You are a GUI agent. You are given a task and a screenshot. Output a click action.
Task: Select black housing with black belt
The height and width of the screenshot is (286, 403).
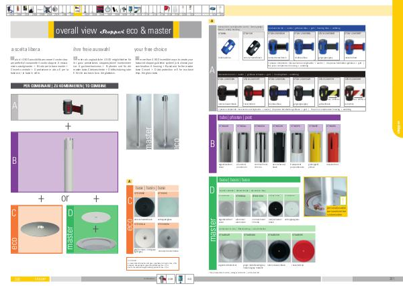pyautogui.click(x=228, y=93)
